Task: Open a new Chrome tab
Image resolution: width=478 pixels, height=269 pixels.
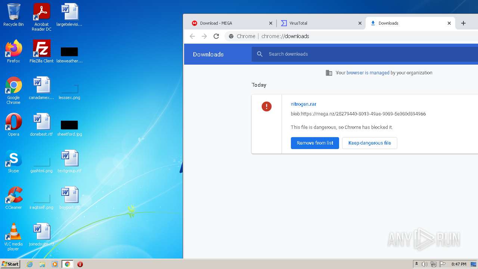Action: click(x=463, y=23)
